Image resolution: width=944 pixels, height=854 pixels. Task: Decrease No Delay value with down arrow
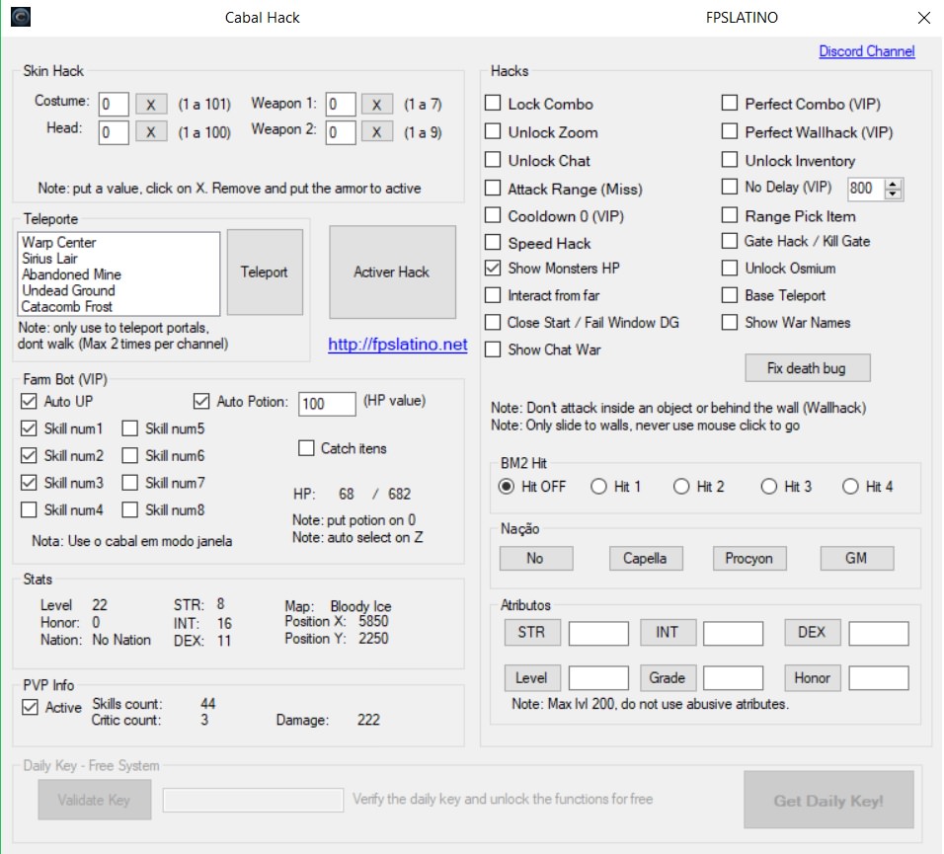(x=894, y=194)
